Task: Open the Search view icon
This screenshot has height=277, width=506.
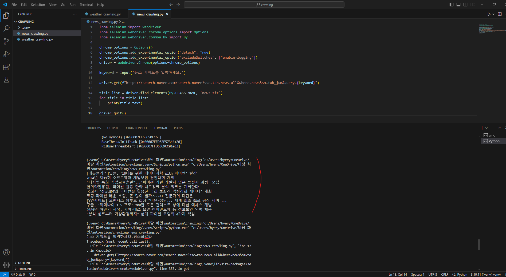Action: (x=6, y=28)
